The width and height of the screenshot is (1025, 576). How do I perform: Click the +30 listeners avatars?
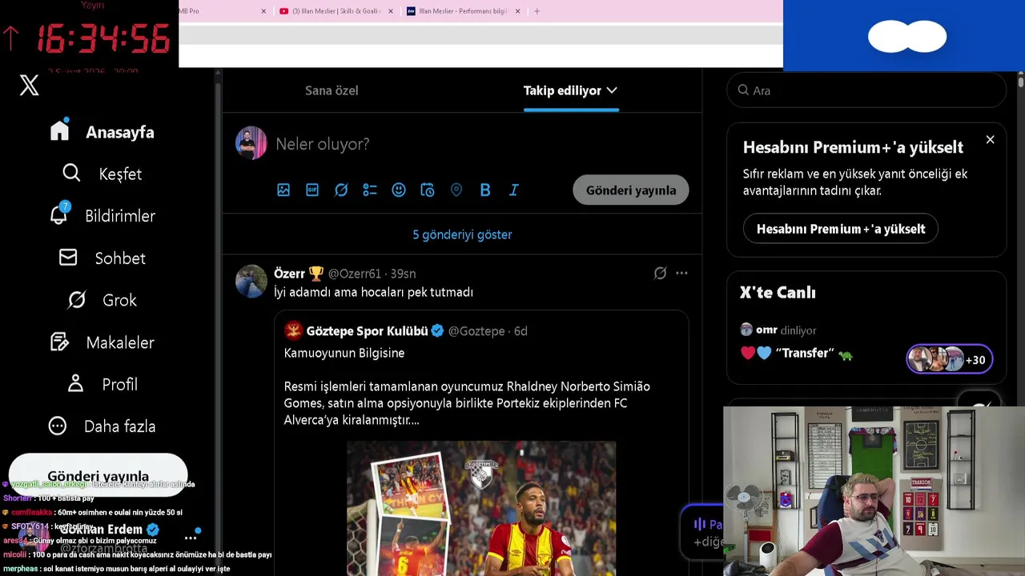(950, 359)
